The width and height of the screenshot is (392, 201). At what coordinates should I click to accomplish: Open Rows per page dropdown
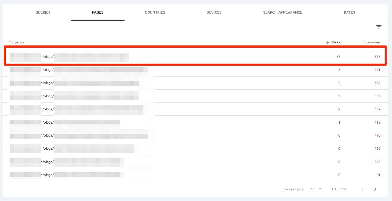(316, 189)
